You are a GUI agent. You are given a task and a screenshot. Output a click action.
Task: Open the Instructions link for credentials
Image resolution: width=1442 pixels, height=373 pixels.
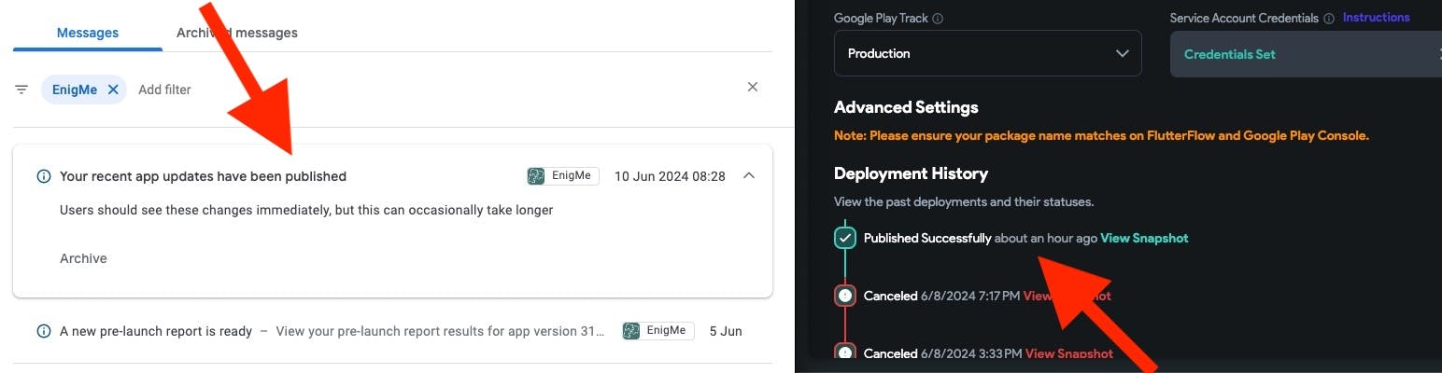(x=1376, y=18)
